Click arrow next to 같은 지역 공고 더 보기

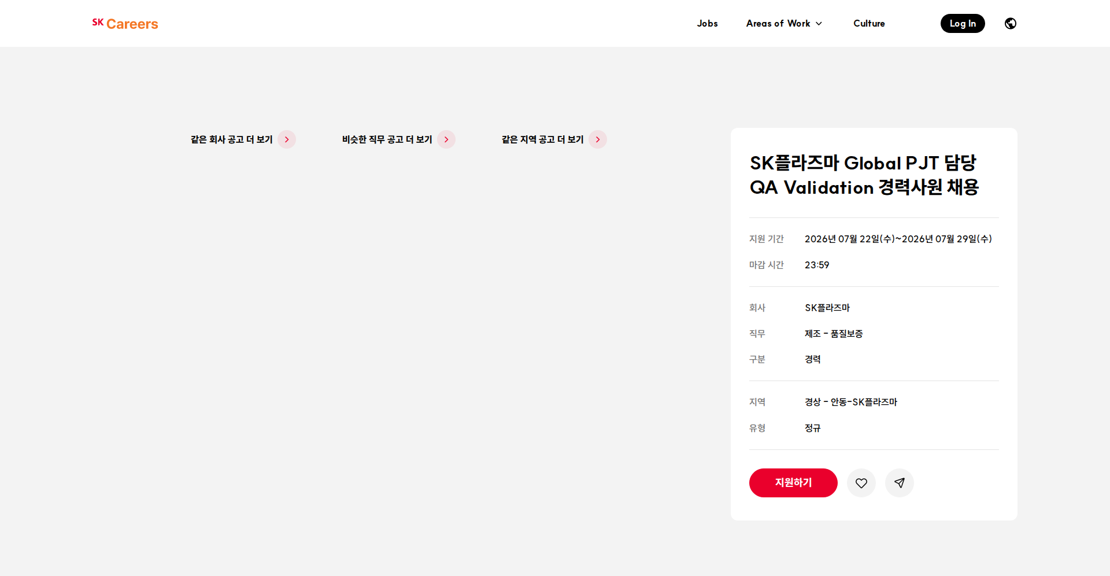click(x=598, y=139)
